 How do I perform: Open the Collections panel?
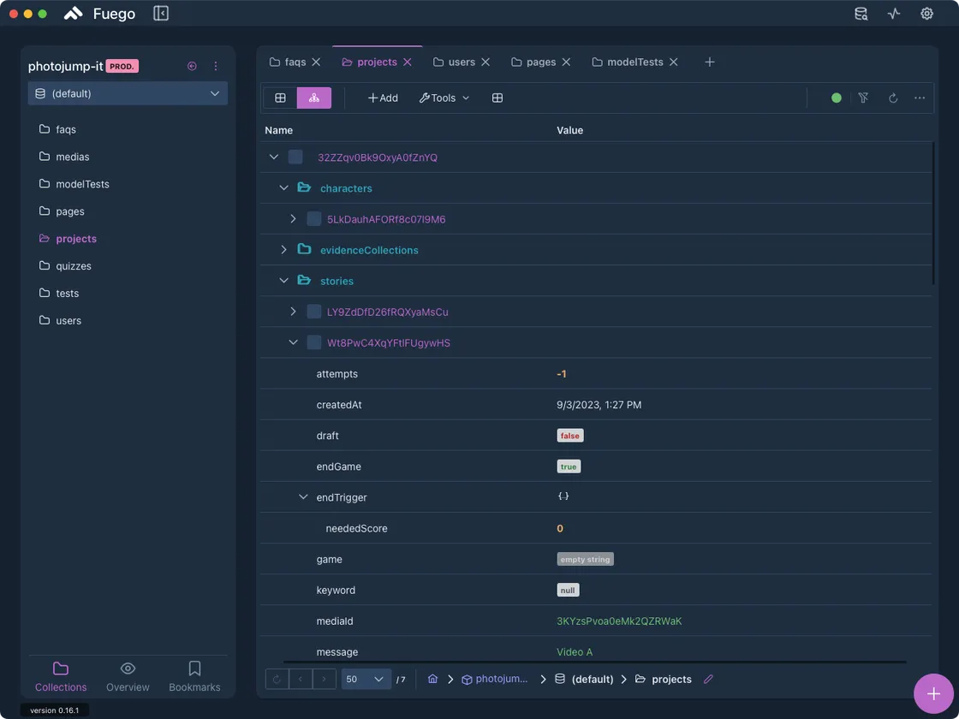pyautogui.click(x=61, y=677)
